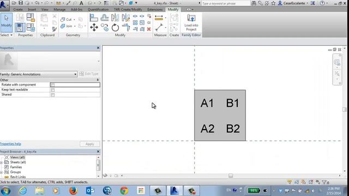Open Outlook from the taskbar

pos(90,191)
